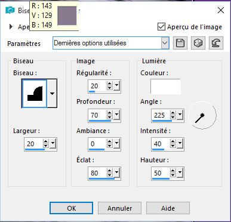Click the save preset floppy disk icon
The image size is (231, 222).
(x=180, y=43)
